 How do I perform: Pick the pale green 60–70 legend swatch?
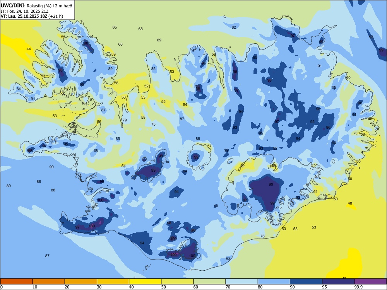click(x=209, y=281)
